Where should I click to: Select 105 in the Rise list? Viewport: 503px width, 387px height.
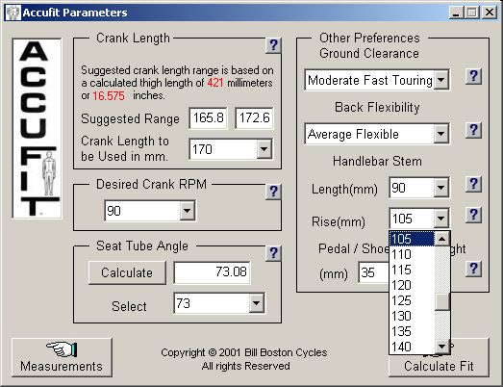pyautogui.click(x=413, y=239)
